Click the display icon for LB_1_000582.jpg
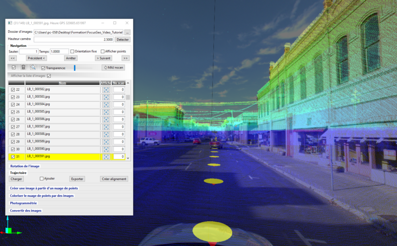 [x=106, y=90]
